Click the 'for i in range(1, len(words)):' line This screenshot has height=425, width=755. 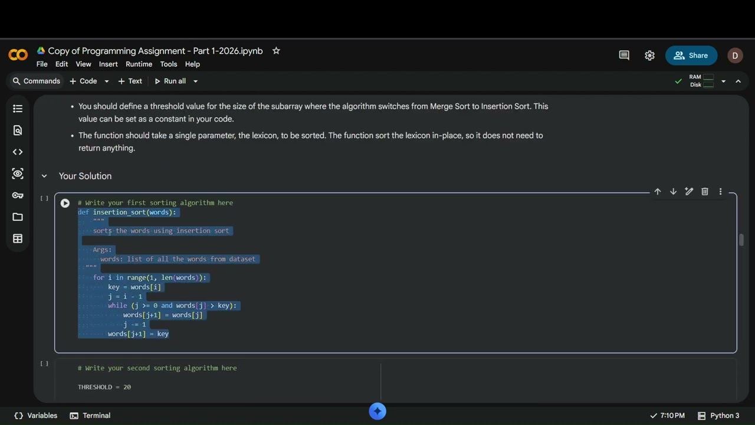pyautogui.click(x=150, y=277)
